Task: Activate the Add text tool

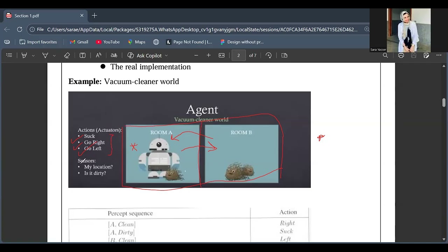Action: click(x=83, y=55)
